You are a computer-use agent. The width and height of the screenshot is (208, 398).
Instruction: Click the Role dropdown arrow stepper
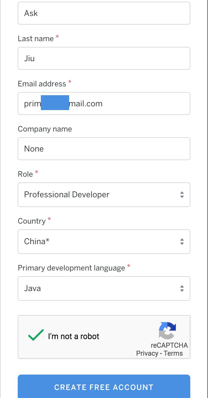[x=182, y=195]
